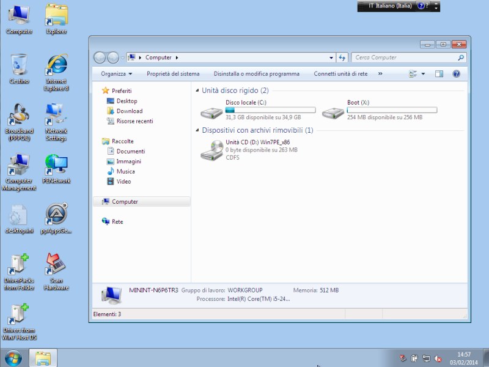Click Connetti unità di rete
This screenshot has width=489, height=367.
(x=340, y=73)
